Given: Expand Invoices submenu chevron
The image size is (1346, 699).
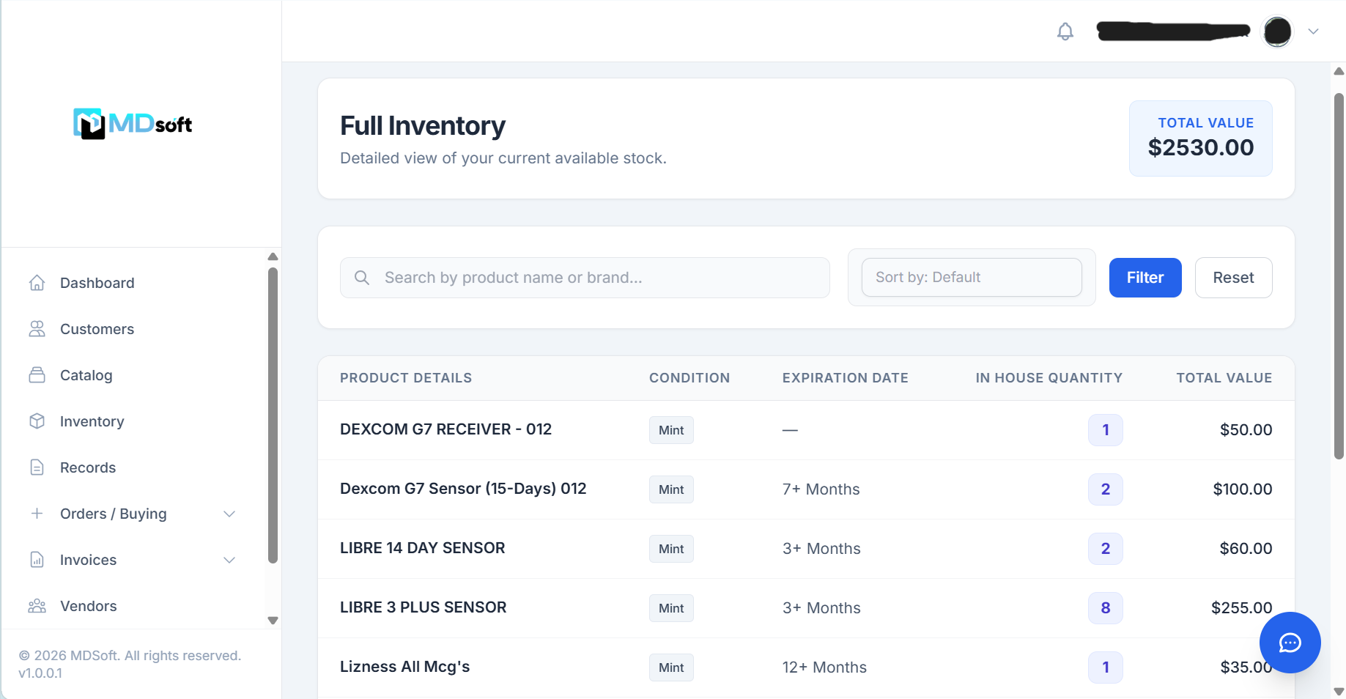Looking at the screenshot, I should [x=229, y=560].
